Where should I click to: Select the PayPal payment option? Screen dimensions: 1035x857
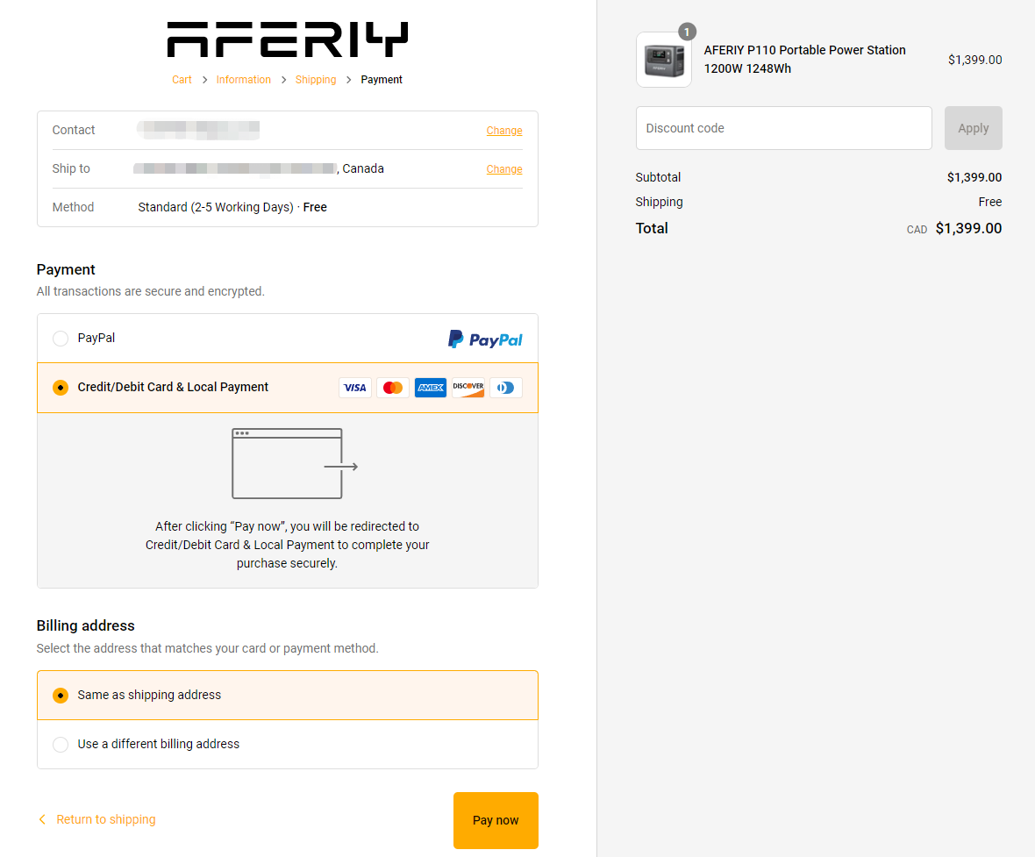(61, 339)
